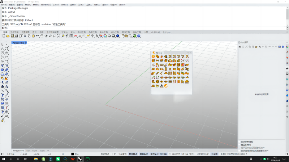Switch to the Top viewport tab
Screen dimensions: 289x162
[x=28, y=150]
